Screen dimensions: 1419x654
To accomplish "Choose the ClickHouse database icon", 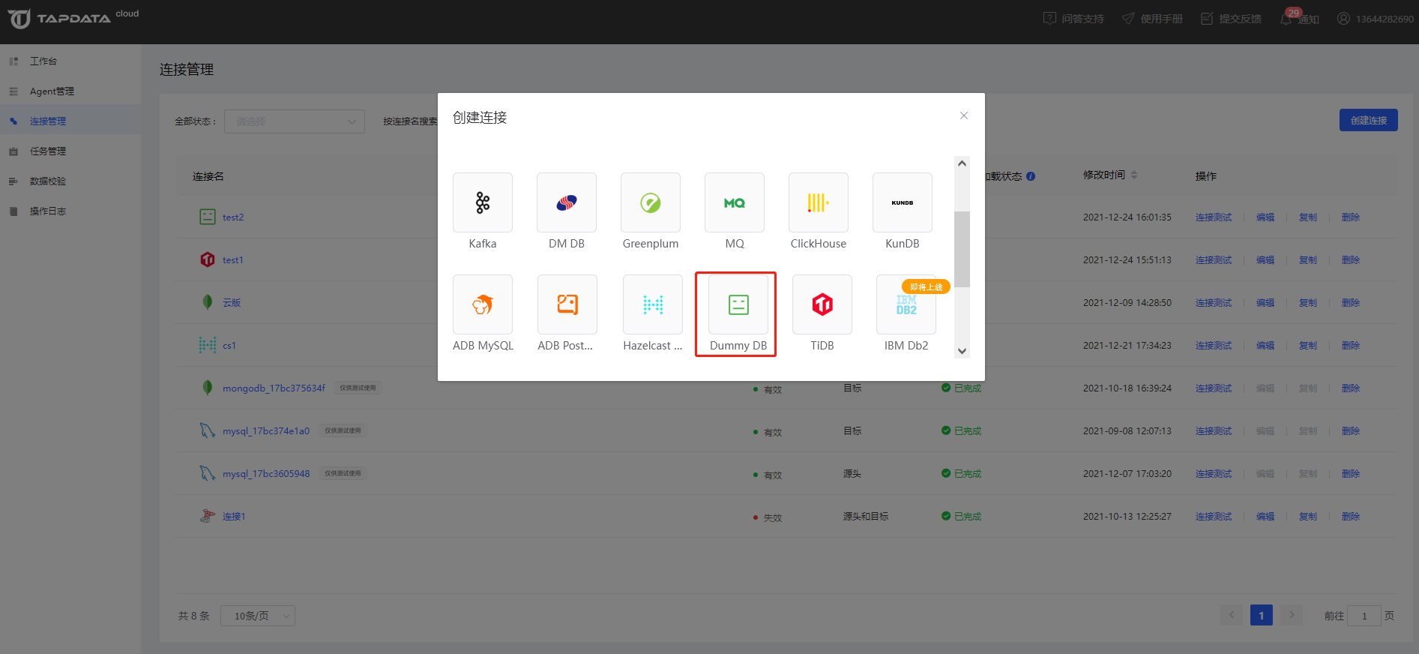I will [819, 202].
